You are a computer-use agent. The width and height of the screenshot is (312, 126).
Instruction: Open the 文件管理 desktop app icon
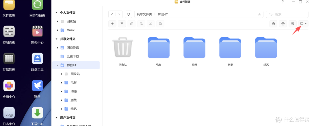pyautogui.click(x=9, y=5)
